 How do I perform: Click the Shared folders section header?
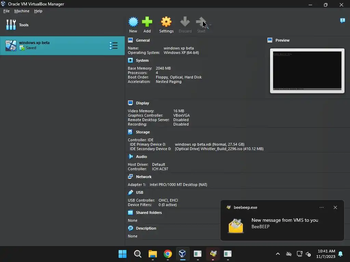click(149, 213)
